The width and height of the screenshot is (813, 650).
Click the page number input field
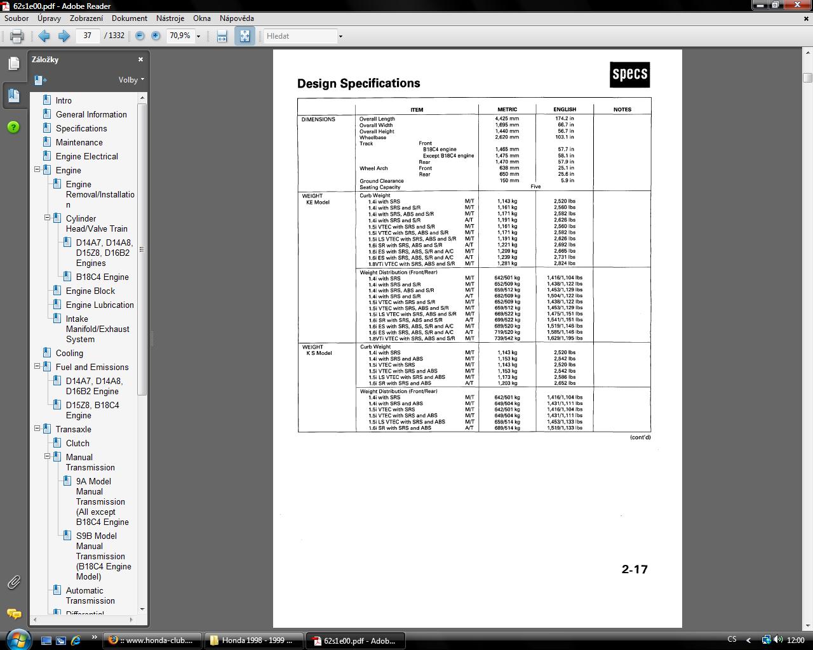click(x=88, y=36)
